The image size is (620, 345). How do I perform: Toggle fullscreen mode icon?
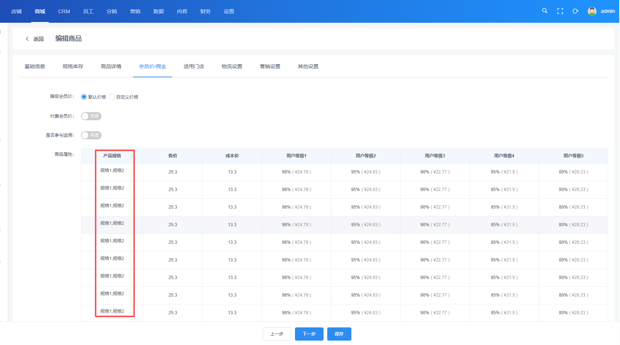(x=560, y=11)
